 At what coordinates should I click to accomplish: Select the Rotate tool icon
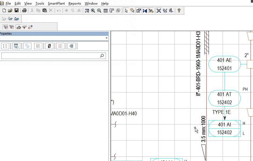click(x=73, y=11)
